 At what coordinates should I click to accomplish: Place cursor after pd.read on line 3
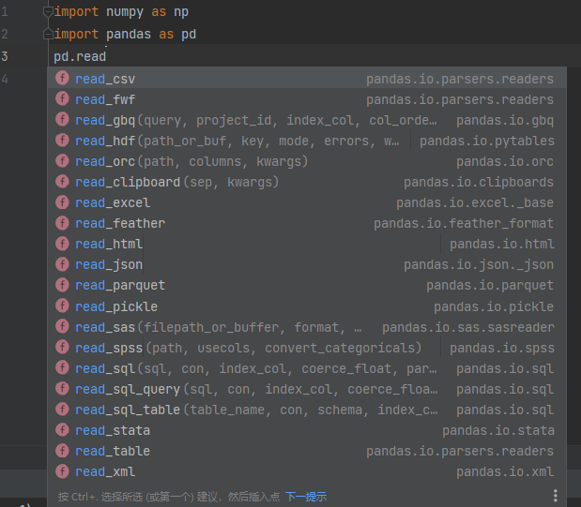[x=107, y=56]
